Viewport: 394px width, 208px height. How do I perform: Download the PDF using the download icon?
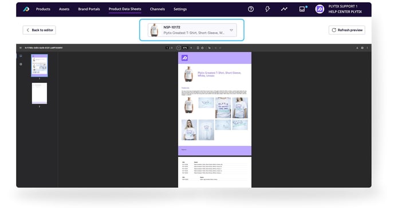pyautogui.click(x=357, y=48)
